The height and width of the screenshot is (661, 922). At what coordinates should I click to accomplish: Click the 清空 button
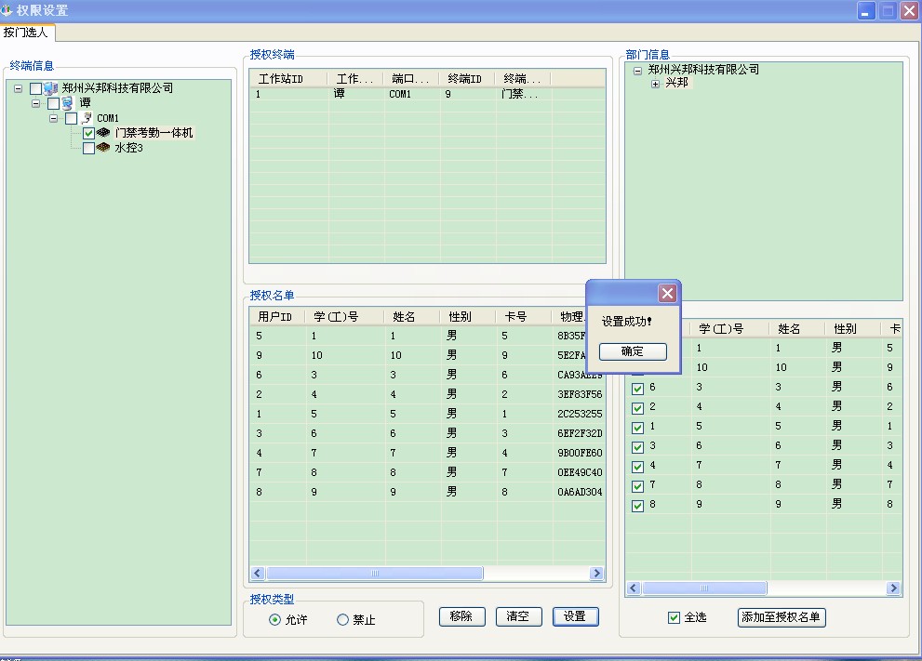pyautogui.click(x=518, y=616)
